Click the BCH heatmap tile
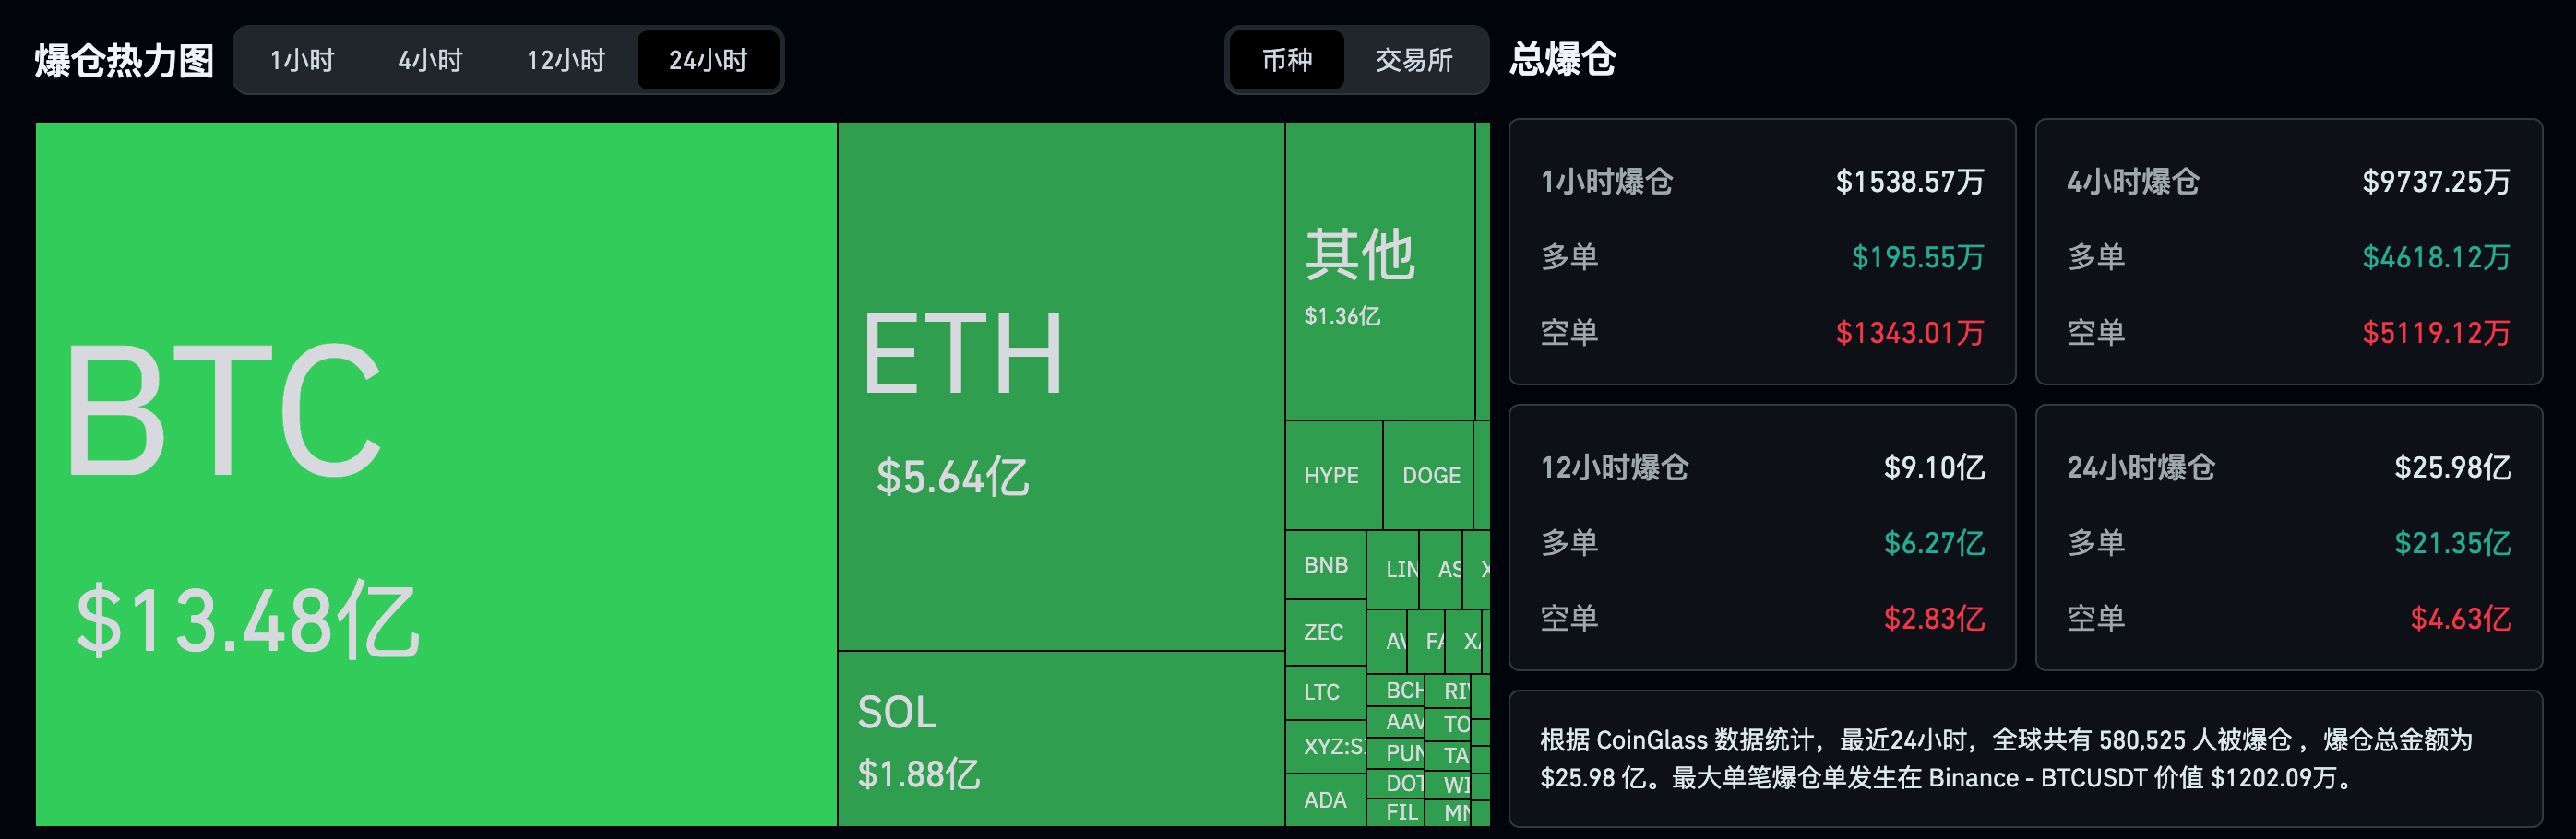 [x=1396, y=691]
